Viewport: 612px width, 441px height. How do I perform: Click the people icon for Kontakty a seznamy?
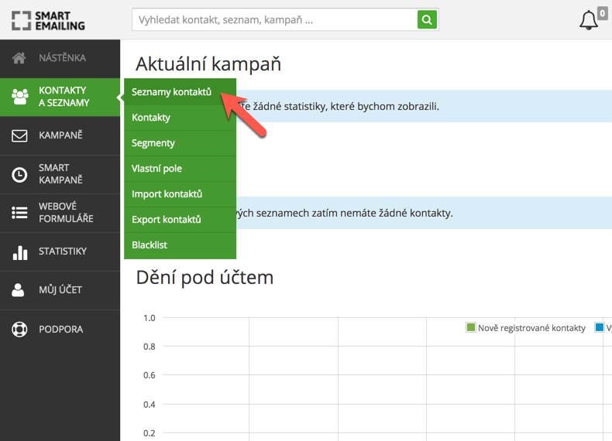(20, 97)
